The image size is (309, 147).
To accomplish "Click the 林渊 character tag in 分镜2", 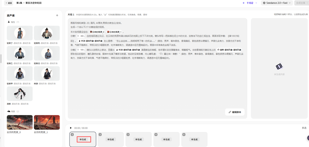I will click(128, 50).
